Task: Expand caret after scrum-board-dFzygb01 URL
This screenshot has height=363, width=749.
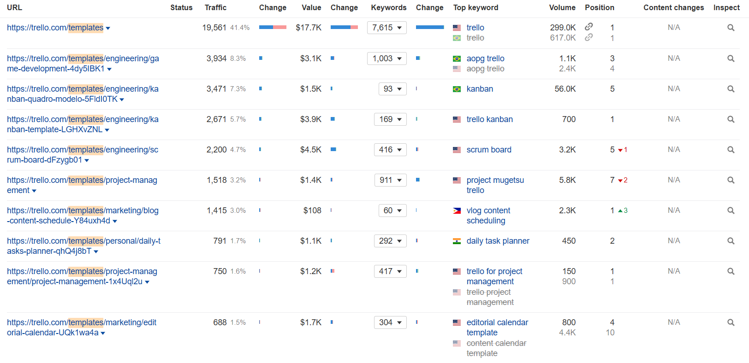Action: (x=87, y=161)
